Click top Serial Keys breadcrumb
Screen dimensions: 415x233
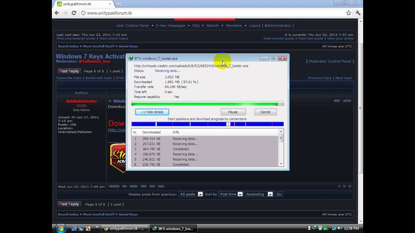pos(128,46)
